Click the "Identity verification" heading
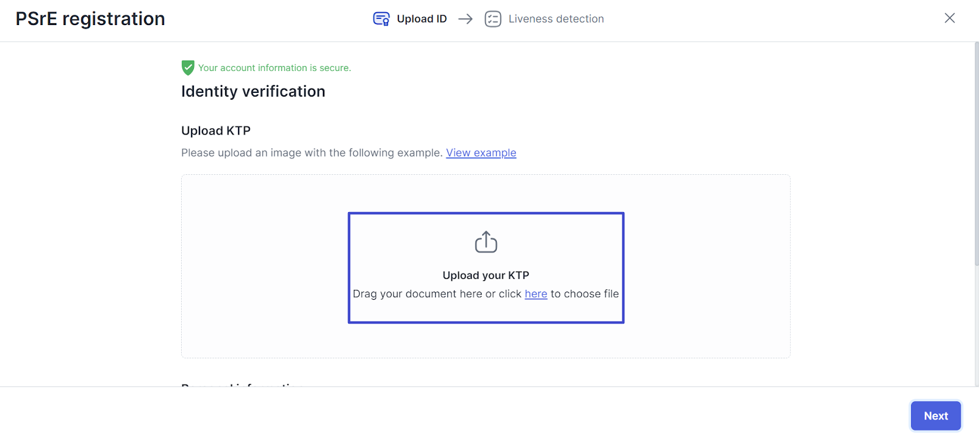 (x=253, y=92)
